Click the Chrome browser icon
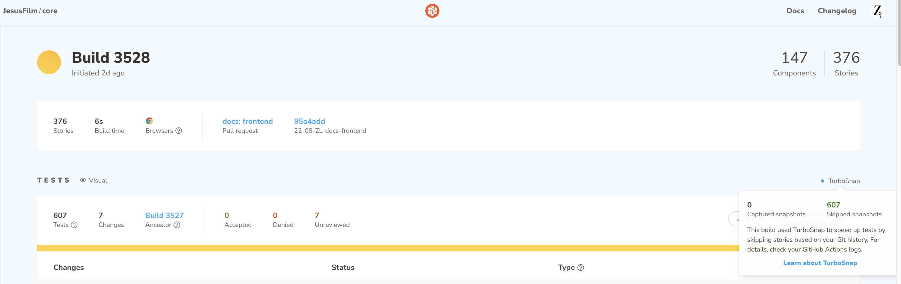901x284 pixels. [x=149, y=121]
